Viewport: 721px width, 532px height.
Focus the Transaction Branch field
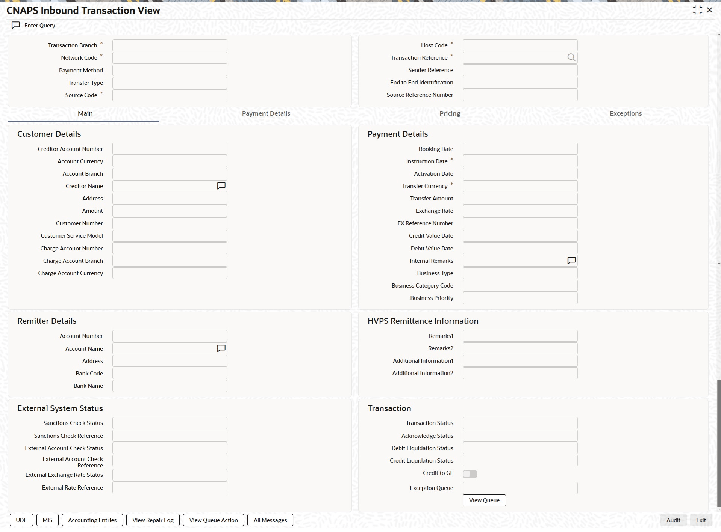170,45
